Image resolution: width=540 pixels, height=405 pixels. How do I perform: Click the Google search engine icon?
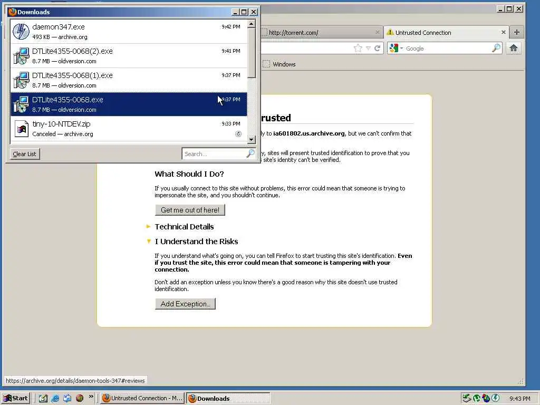pyautogui.click(x=393, y=48)
